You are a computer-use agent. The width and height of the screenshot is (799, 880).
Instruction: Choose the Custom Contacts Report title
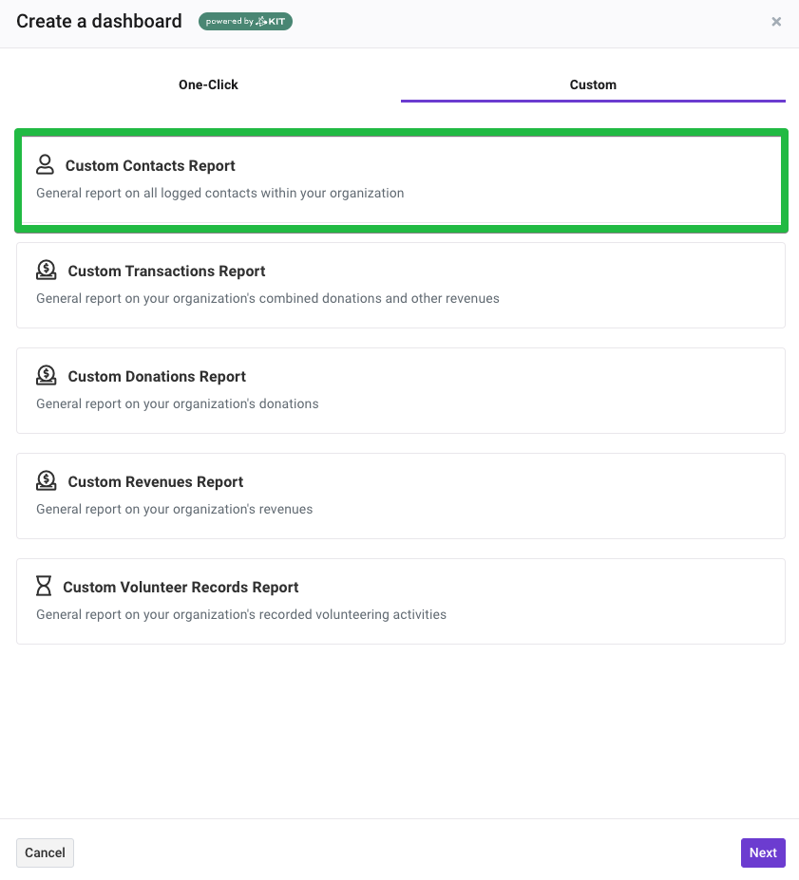click(150, 165)
